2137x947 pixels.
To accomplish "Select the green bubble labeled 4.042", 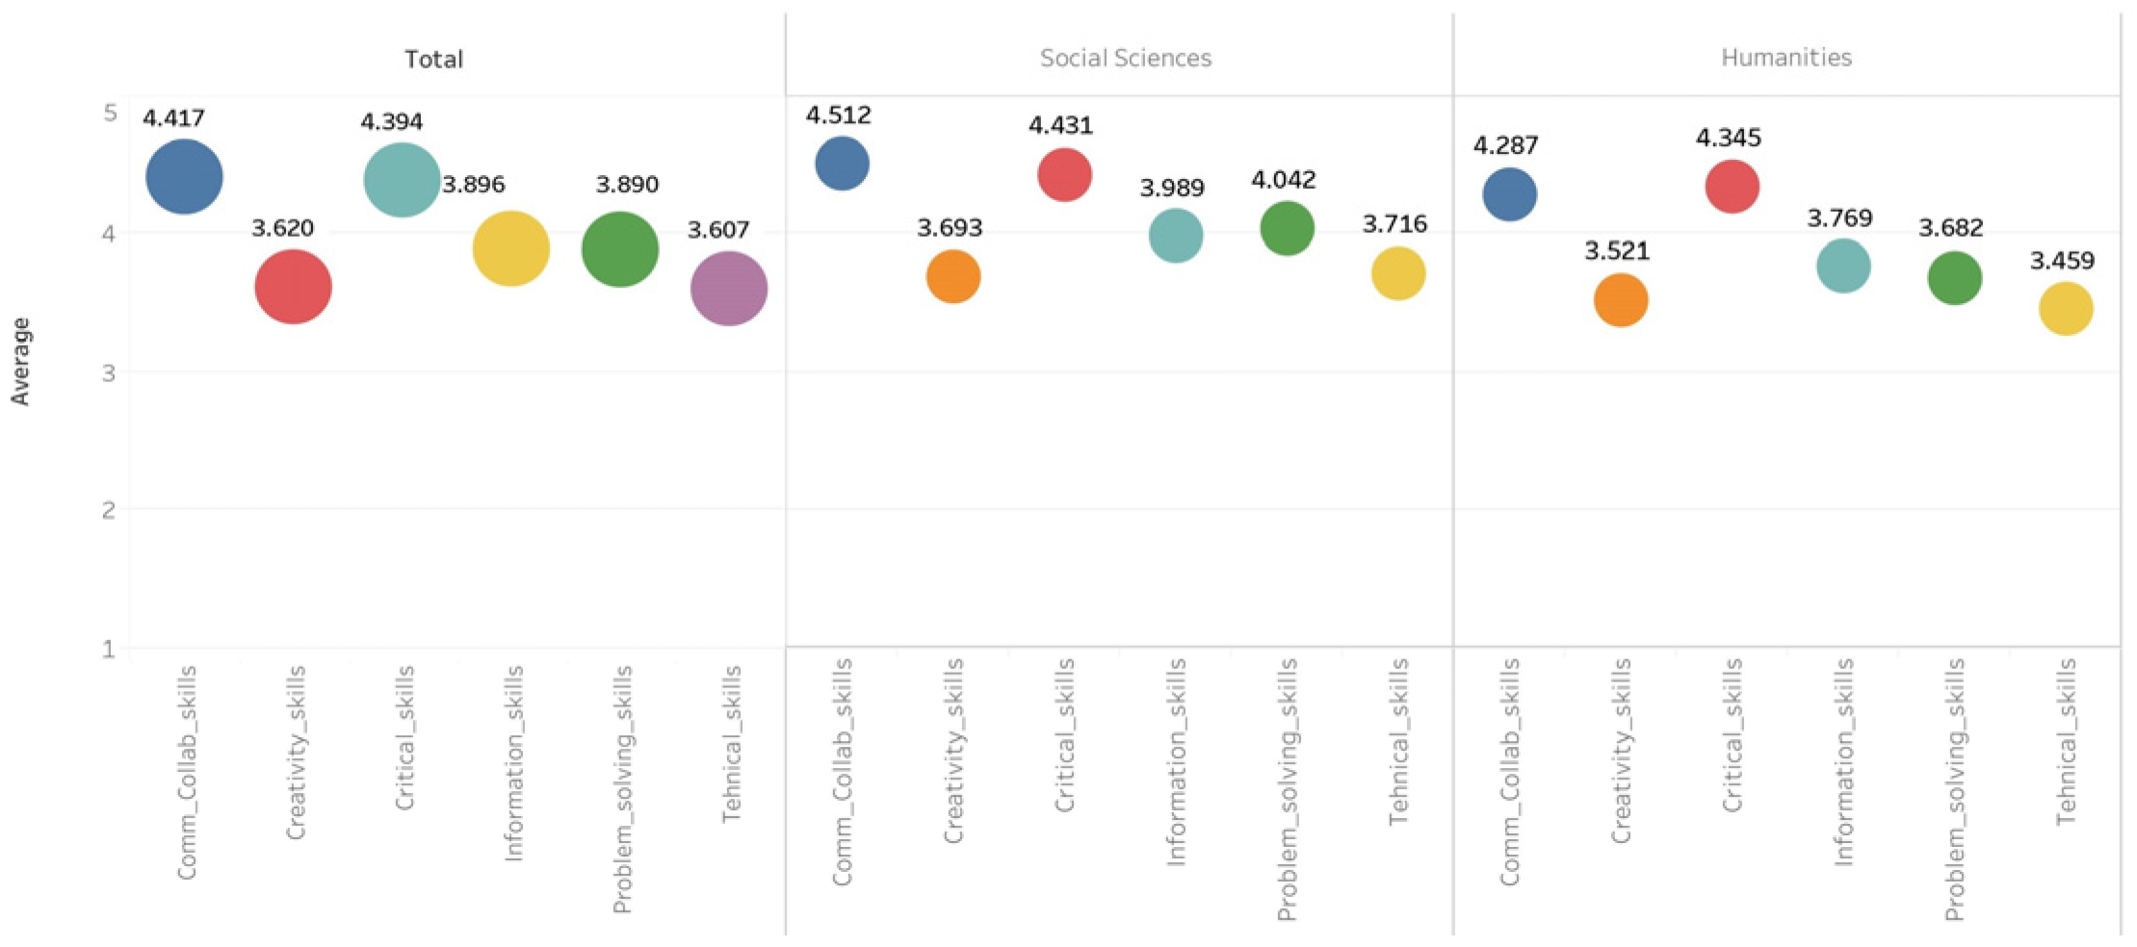I will [1287, 228].
